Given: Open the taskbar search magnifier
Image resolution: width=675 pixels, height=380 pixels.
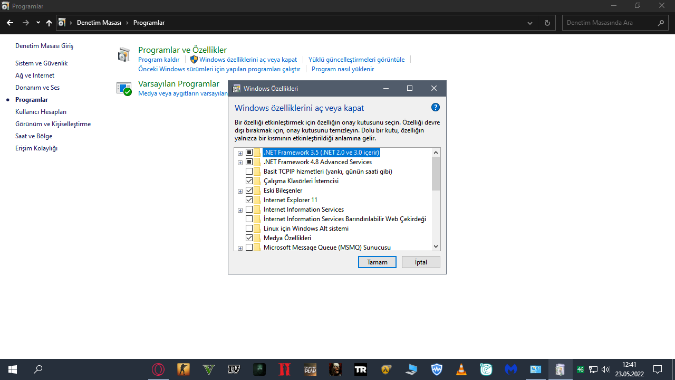Looking at the screenshot, I should pos(38,369).
